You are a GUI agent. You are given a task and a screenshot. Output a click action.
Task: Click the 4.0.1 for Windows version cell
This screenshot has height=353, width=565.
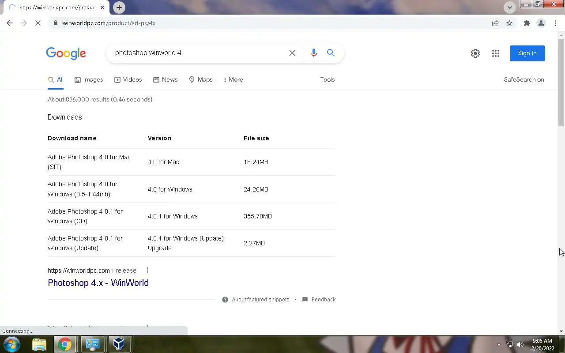click(173, 216)
